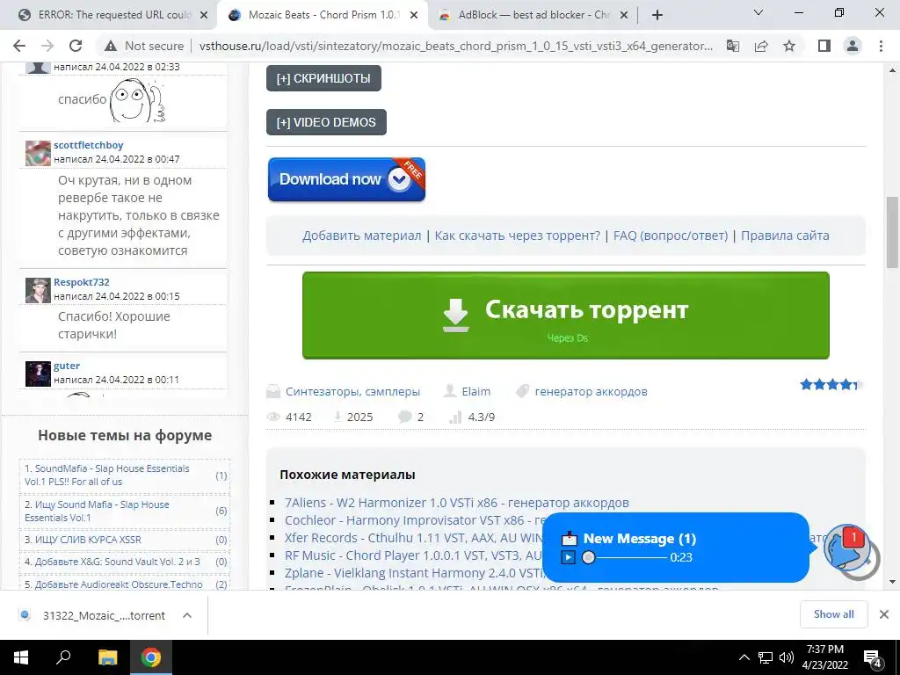Open RF Music Chord Player related link
The image size is (900, 675).
tap(413, 555)
